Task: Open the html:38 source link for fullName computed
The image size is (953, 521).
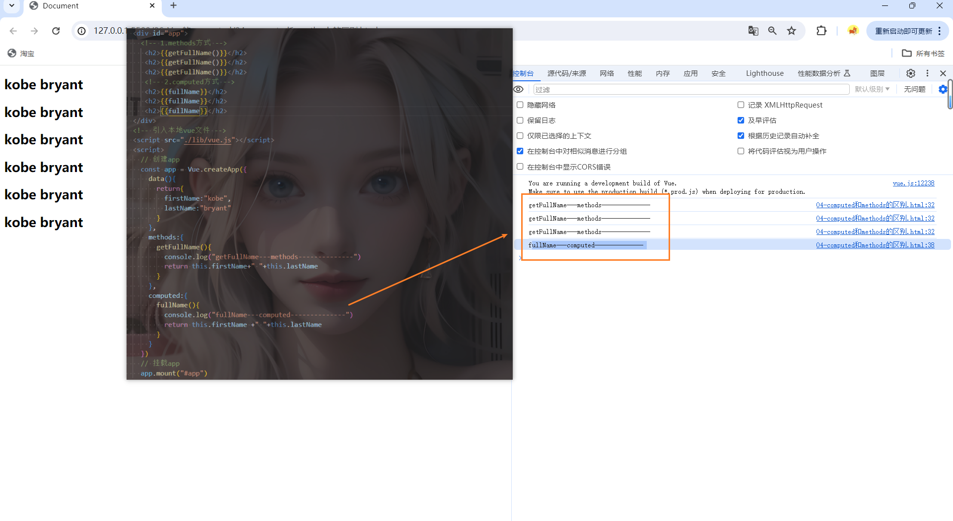Action: click(875, 245)
